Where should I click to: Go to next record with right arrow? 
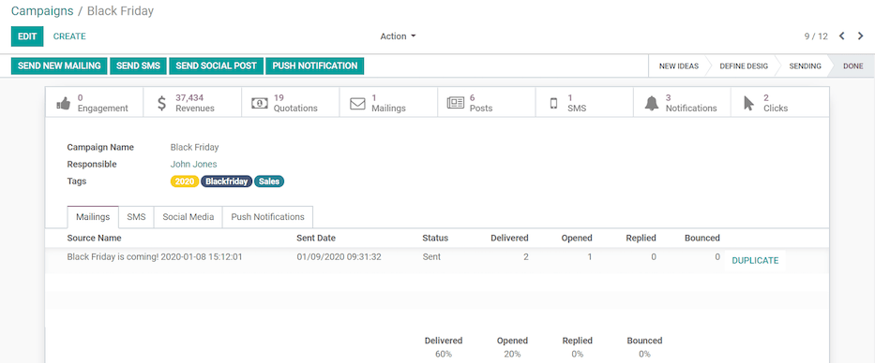coord(861,36)
